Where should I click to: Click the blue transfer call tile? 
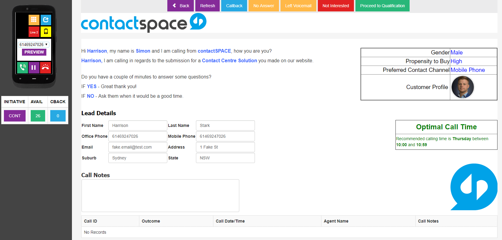[x=46, y=20]
